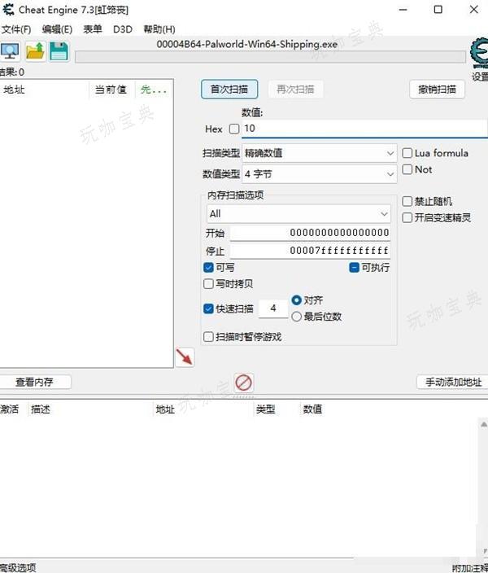Toggle the 禁止随机 checkbox
This screenshot has height=573, width=488.
click(x=407, y=201)
